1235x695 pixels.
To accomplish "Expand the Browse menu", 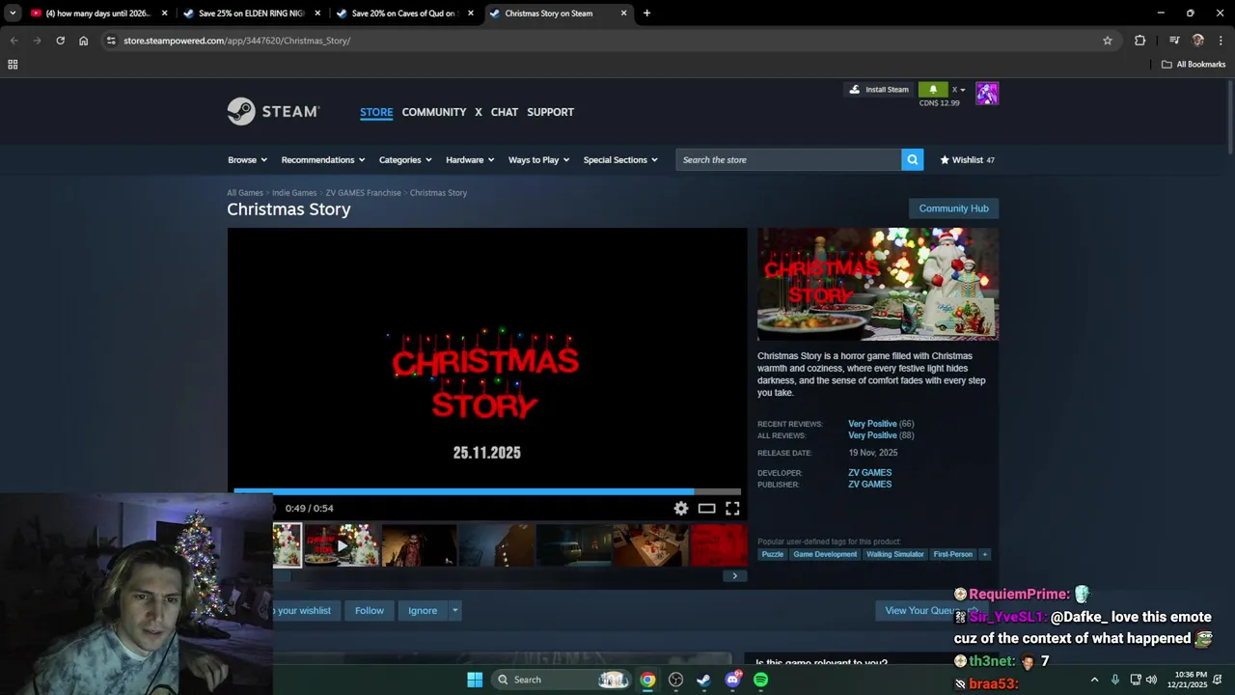I will [x=247, y=160].
